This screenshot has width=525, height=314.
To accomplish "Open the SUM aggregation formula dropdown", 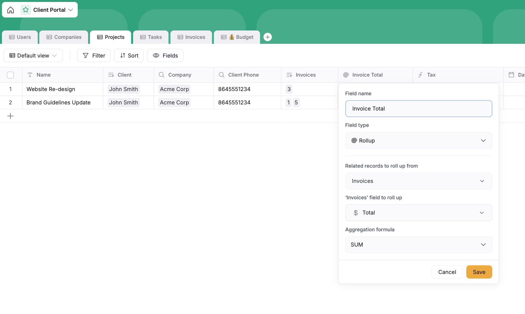I will point(419,245).
